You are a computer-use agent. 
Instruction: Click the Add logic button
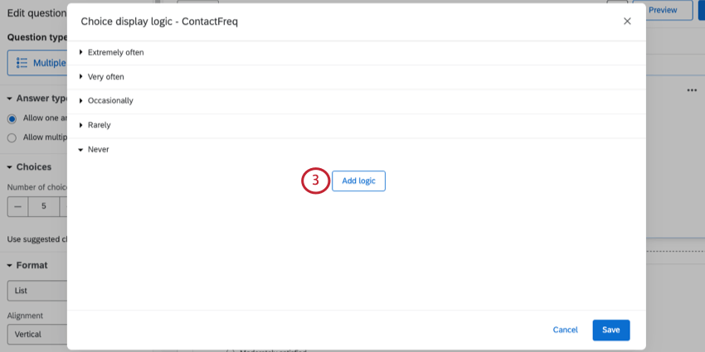(358, 181)
